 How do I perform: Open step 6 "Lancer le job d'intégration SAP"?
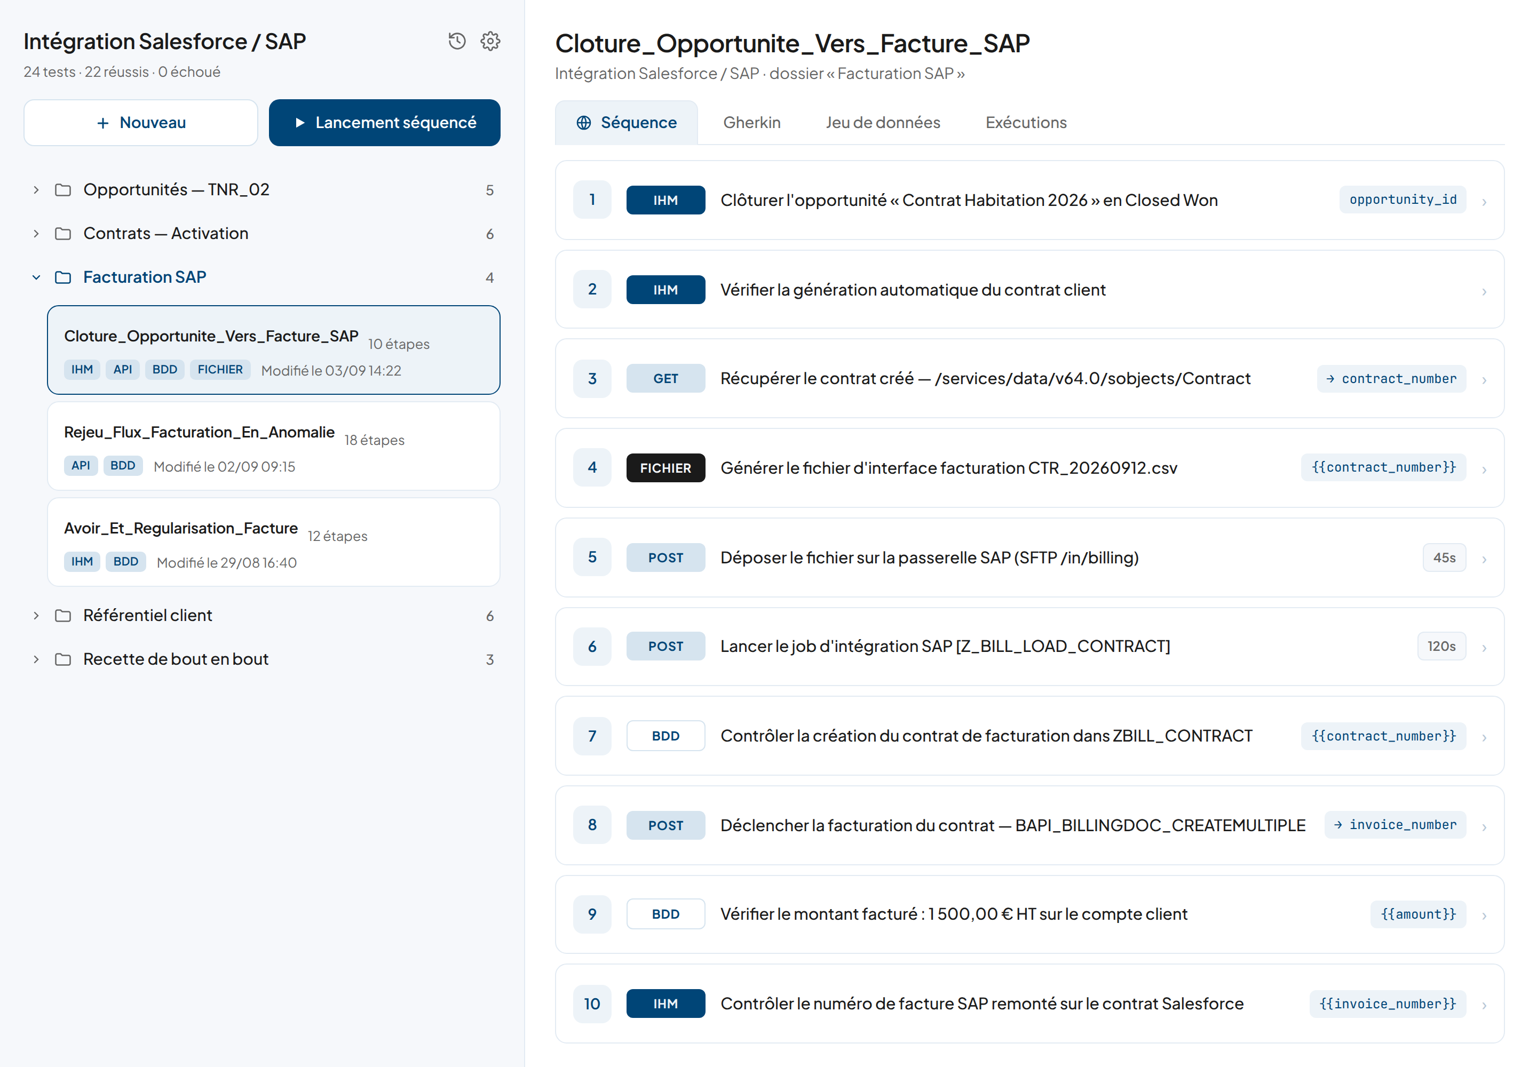click(1029, 647)
